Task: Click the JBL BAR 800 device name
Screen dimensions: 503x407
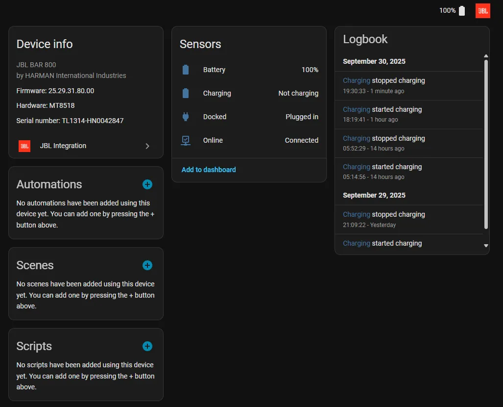Action: [36, 65]
